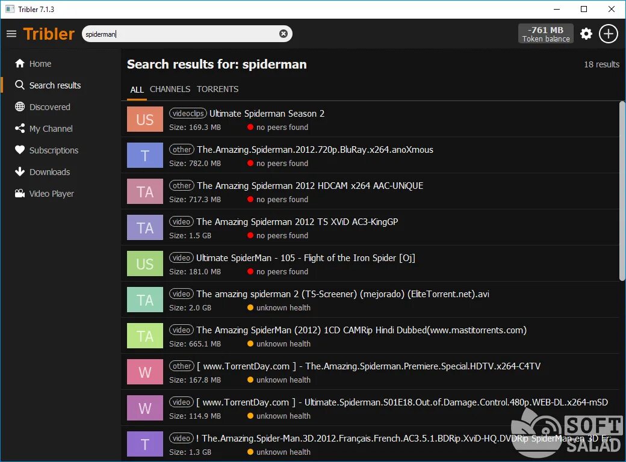Viewport: 626px width, 462px height.
Task: Open settings with the gear icon
Action: [x=586, y=34]
